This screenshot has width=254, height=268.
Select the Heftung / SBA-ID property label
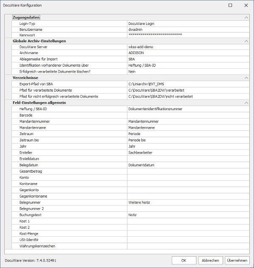tap(33, 109)
